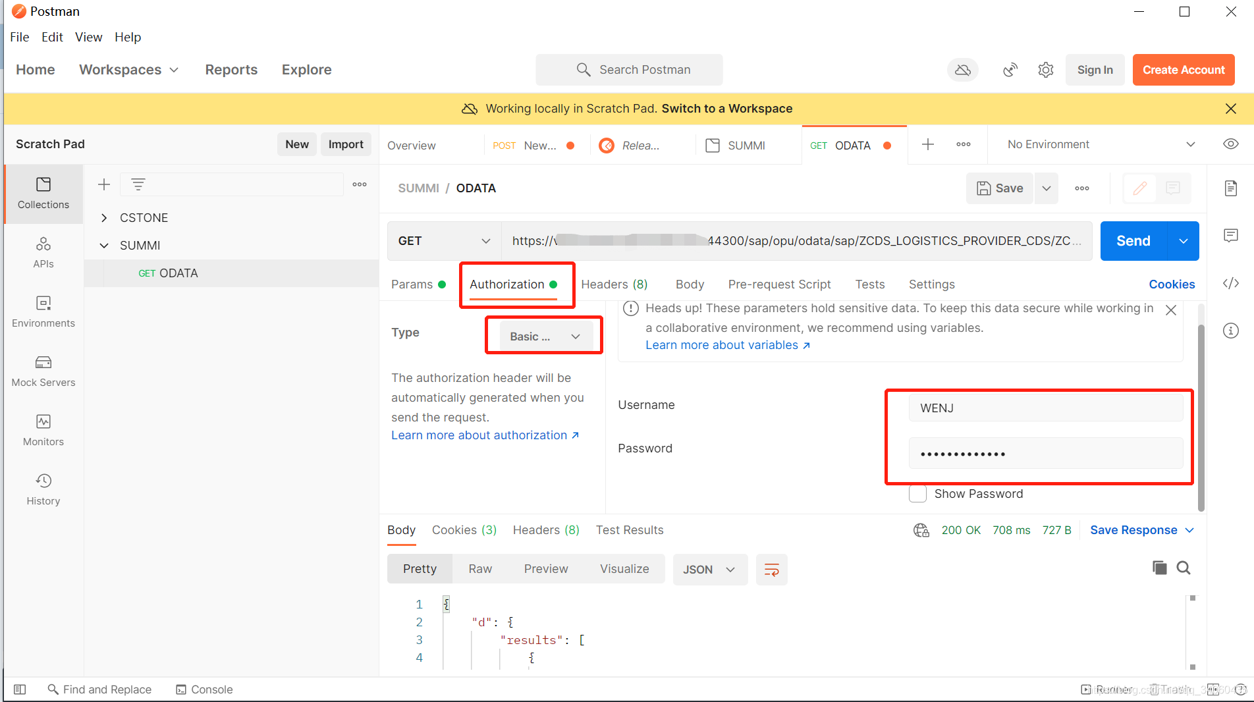Screen dimensions: 1254x702
Task: Search the response with magnifier icon
Action: 1184,568
